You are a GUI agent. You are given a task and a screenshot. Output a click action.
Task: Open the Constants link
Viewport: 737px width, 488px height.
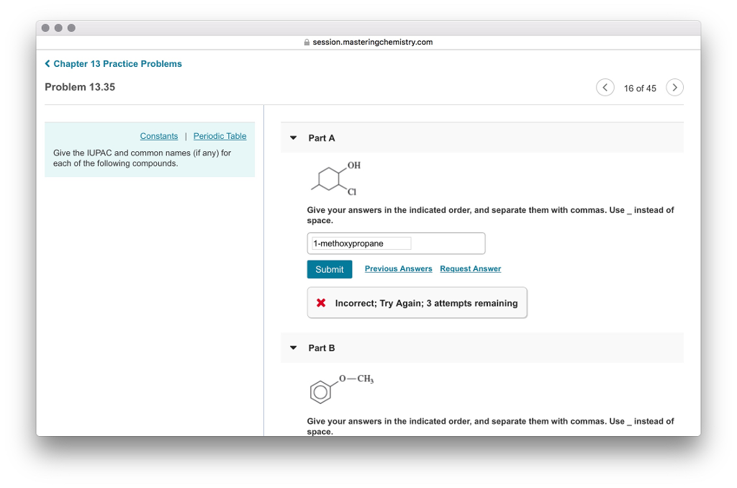(159, 136)
